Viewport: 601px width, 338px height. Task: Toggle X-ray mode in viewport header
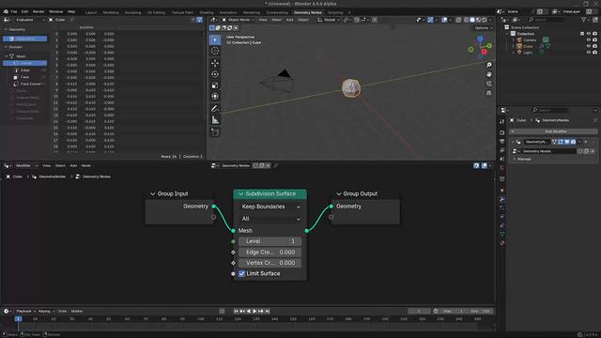pos(458,20)
